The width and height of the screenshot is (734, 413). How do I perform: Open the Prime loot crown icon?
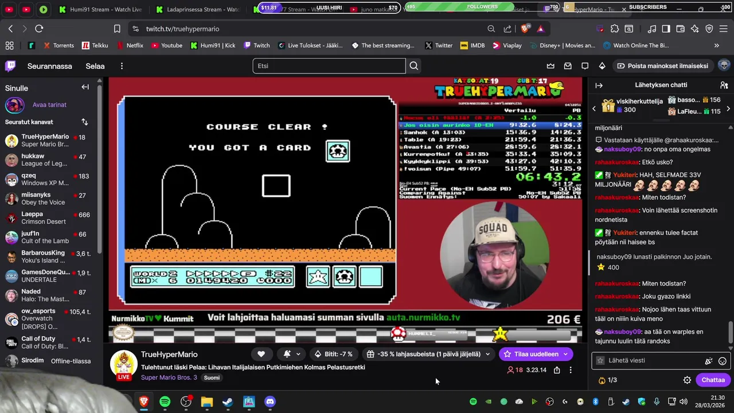pos(550,66)
